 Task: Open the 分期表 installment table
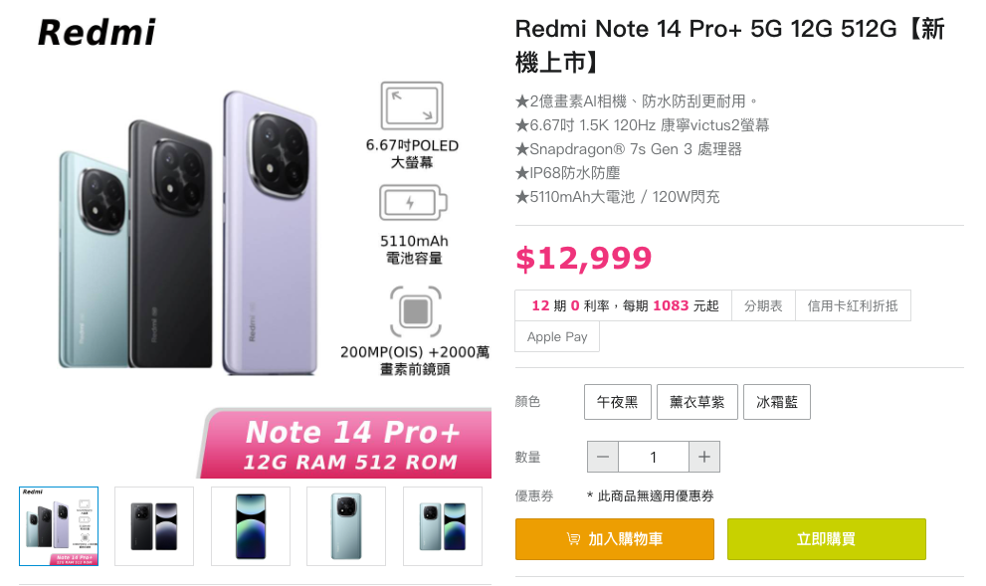pos(763,305)
